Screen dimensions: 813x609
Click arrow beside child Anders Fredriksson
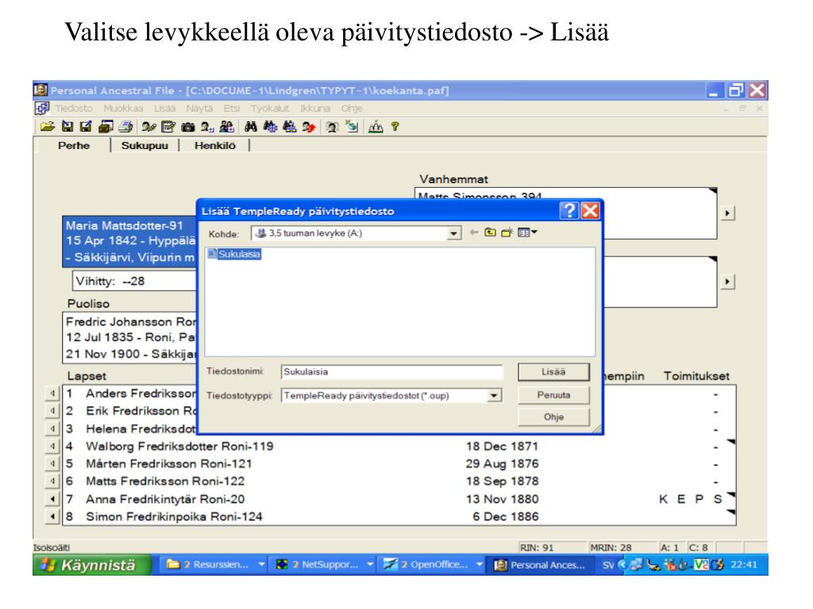point(52,393)
